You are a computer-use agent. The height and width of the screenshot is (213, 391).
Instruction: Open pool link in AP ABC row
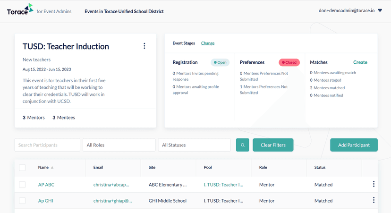click(x=223, y=185)
